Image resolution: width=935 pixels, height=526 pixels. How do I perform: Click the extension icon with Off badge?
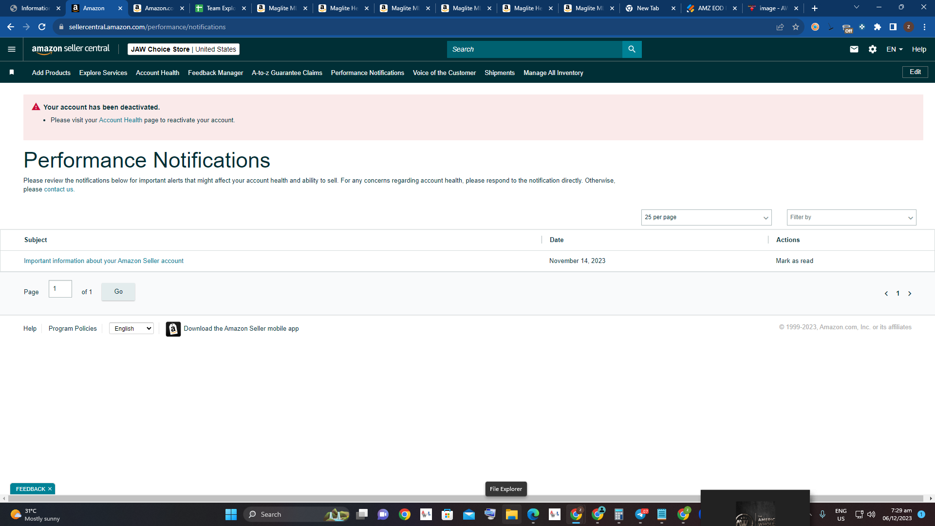click(847, 28)
